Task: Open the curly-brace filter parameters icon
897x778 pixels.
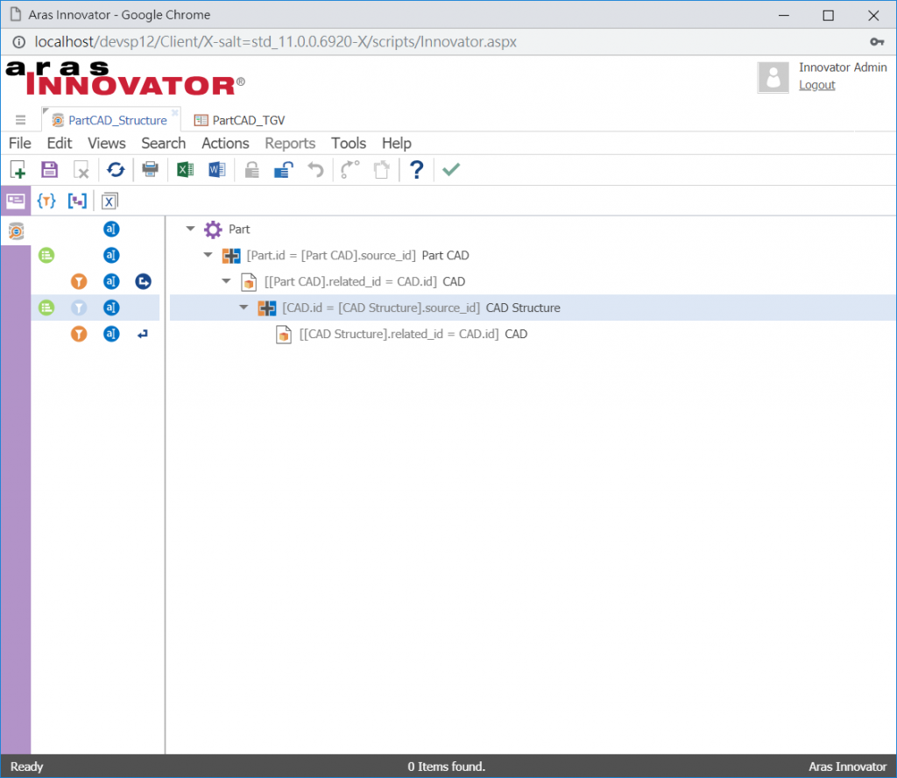Action: [46, 201]
